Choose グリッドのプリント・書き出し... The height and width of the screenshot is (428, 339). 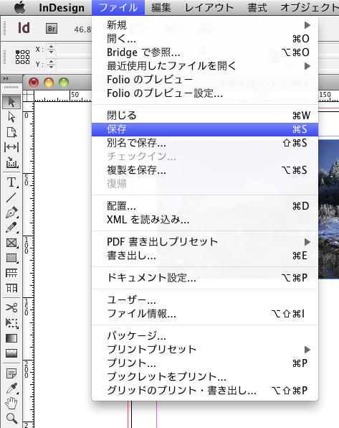[205, 391]
